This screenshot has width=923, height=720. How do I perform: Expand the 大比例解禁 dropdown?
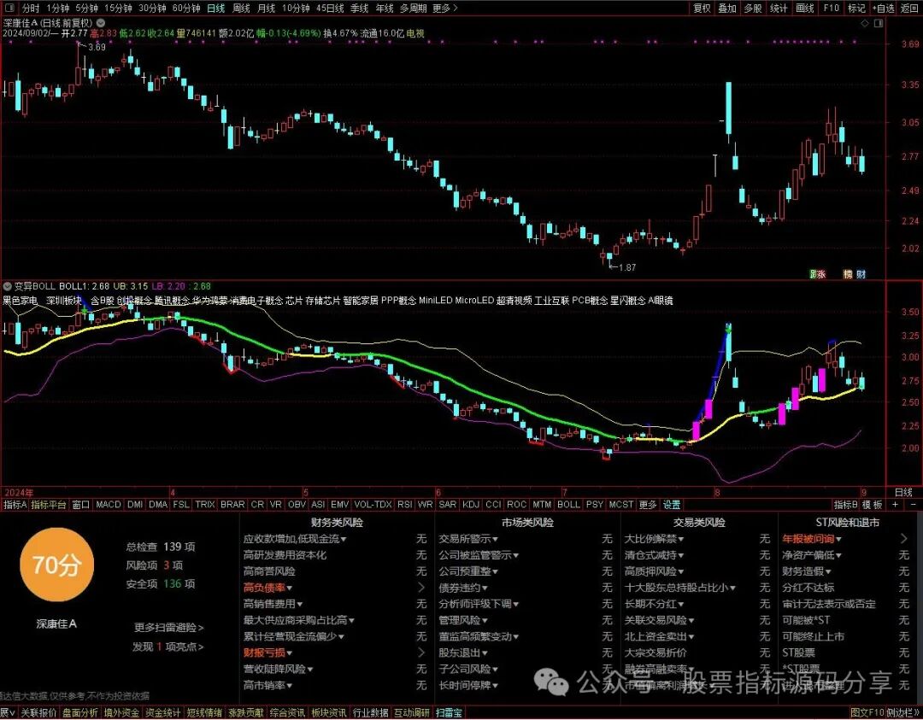(x=654, y=539)
